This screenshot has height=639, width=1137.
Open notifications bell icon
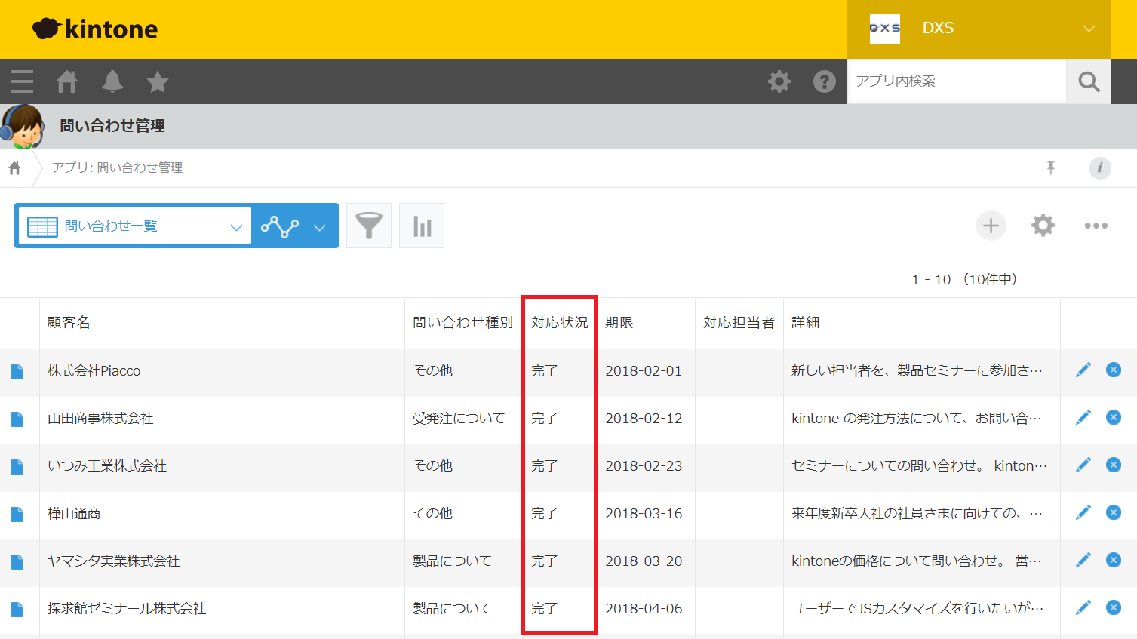point(112,81)
